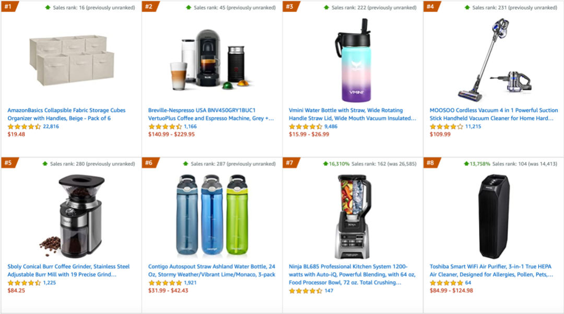This screenshot has width=564, height=314.
Task: Click 22,816 reviews count
Action: tap(51, 127)
